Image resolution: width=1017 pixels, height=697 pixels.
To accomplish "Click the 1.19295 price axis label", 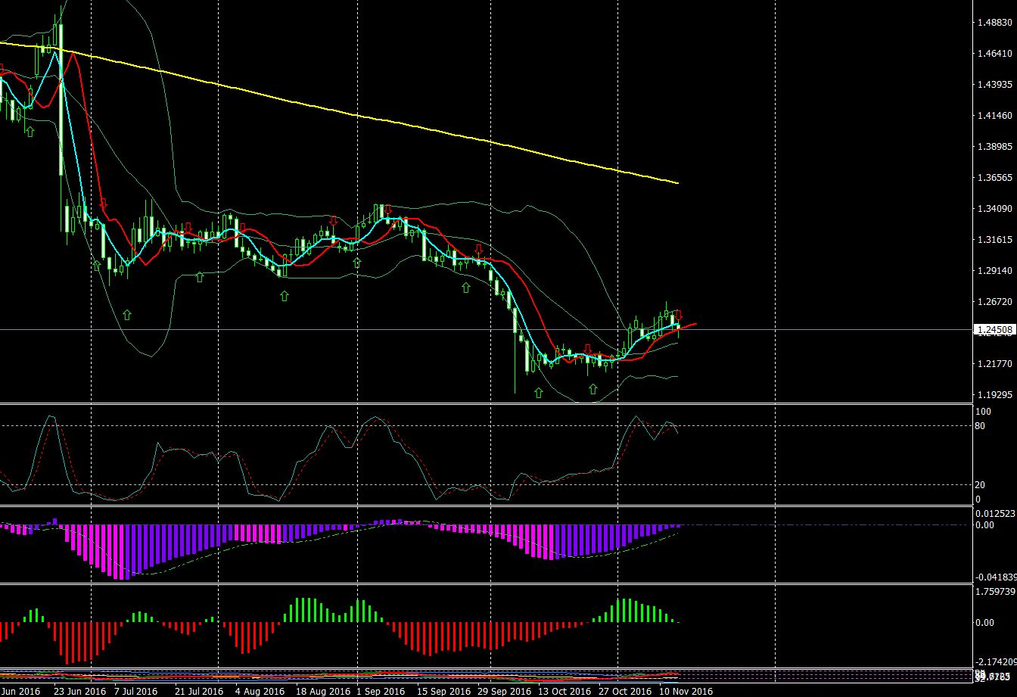I will click(995, 395).
